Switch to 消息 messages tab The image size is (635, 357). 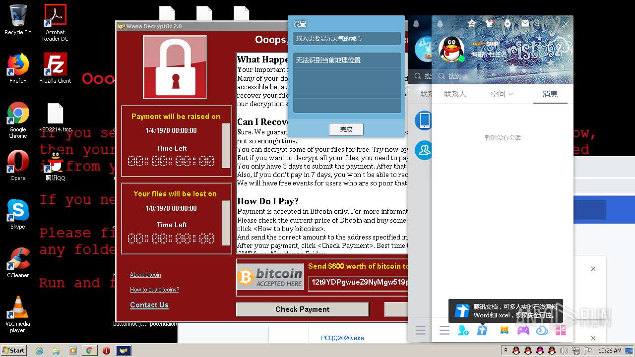[x=550, y=94]
